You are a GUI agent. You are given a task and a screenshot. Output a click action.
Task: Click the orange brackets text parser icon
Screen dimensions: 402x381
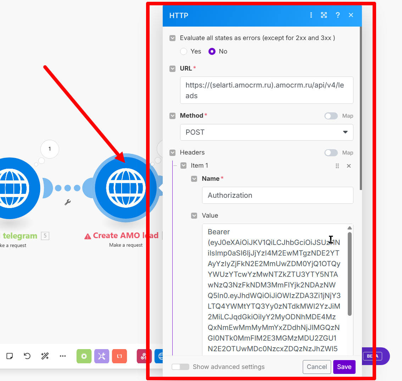click(119, 356)
